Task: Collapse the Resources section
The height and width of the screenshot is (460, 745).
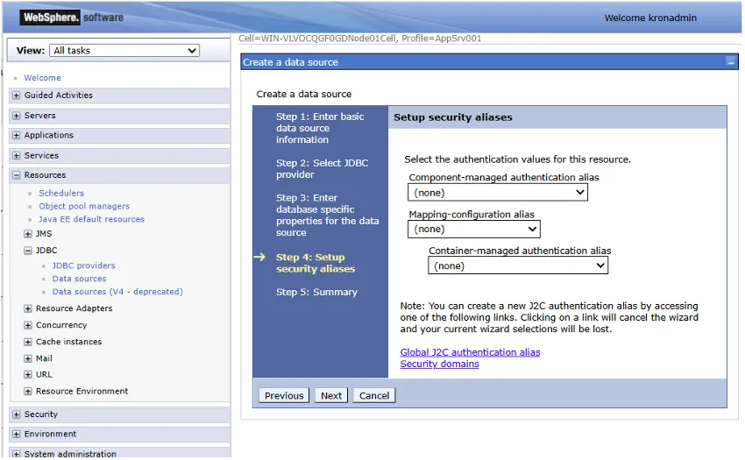Action: pos(16,175)
